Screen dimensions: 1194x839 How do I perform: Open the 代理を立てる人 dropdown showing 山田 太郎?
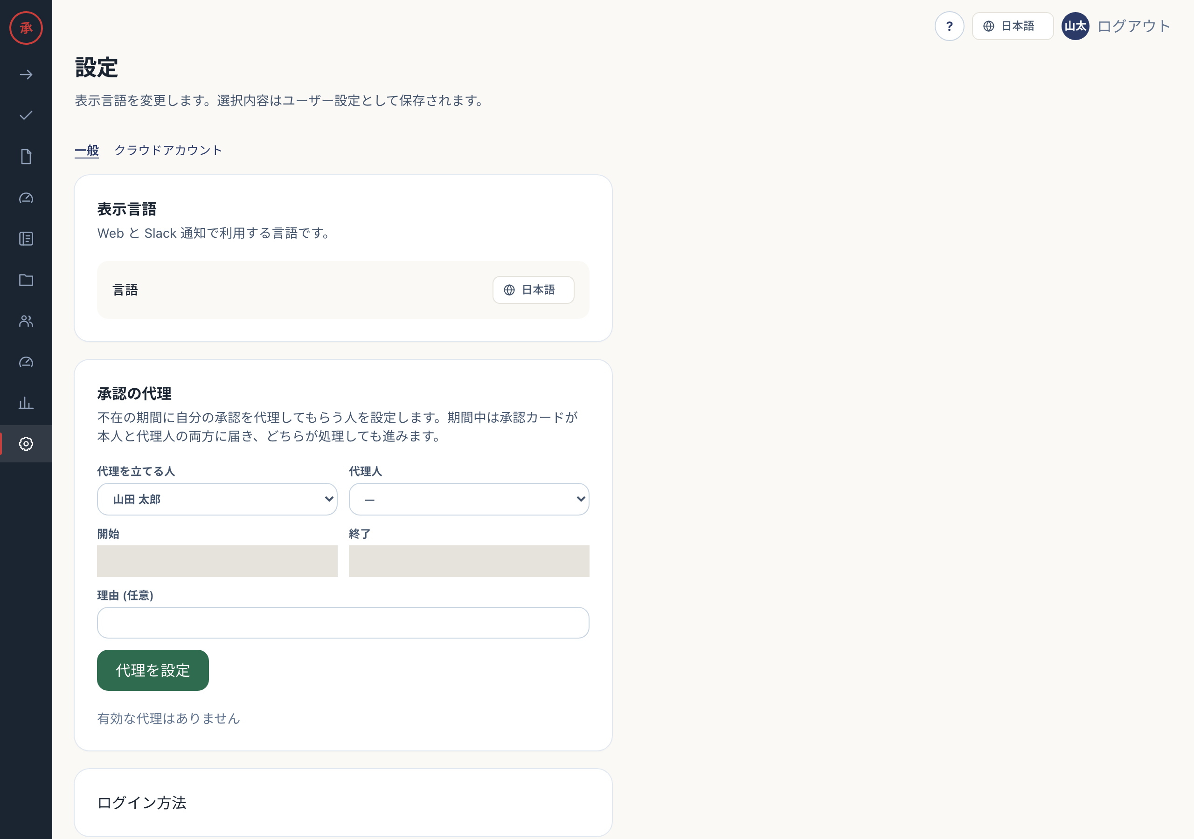coord(217,500)
